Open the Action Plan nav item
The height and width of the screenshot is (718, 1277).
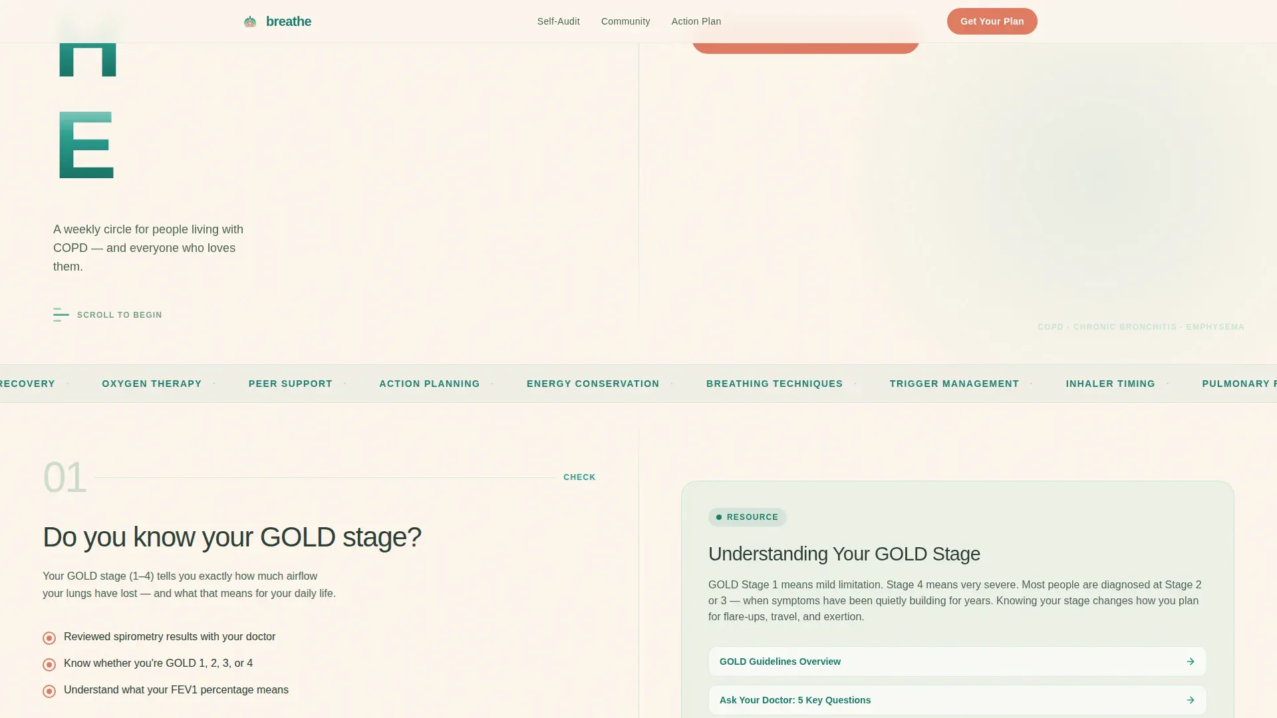696,21
